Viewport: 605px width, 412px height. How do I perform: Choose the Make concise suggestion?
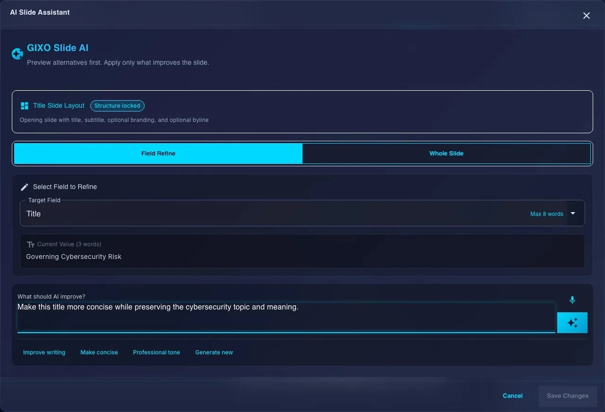(x=99, y=352)
